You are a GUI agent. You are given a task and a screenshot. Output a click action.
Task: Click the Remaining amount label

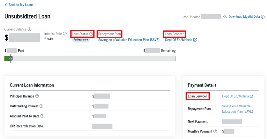click(168, 51)
